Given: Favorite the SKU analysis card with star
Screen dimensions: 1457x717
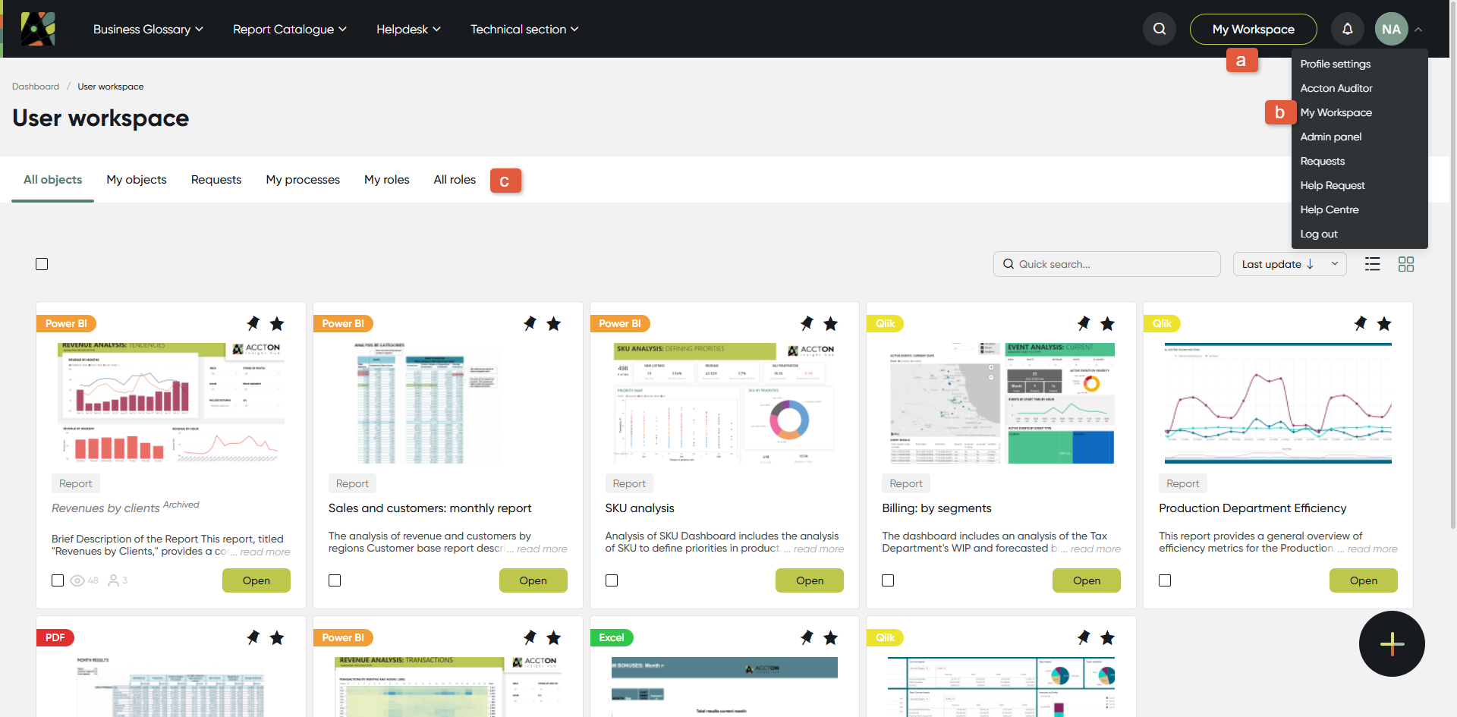Looking at the screenshot, I should pyautogui.click(x=831, y=324).
